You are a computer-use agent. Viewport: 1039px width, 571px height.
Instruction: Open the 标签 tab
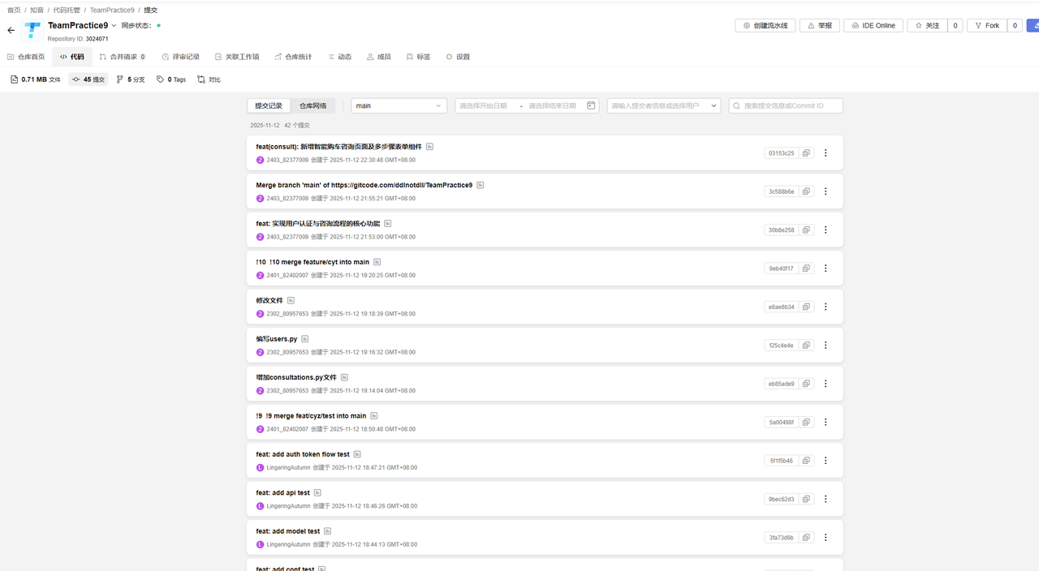coord(418,57)
